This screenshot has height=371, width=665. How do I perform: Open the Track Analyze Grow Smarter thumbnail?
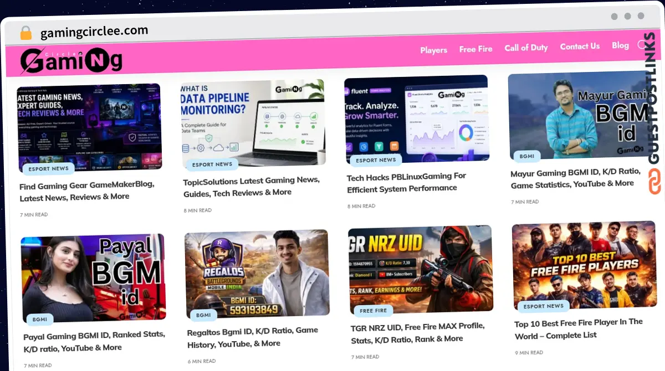[417, 119]
